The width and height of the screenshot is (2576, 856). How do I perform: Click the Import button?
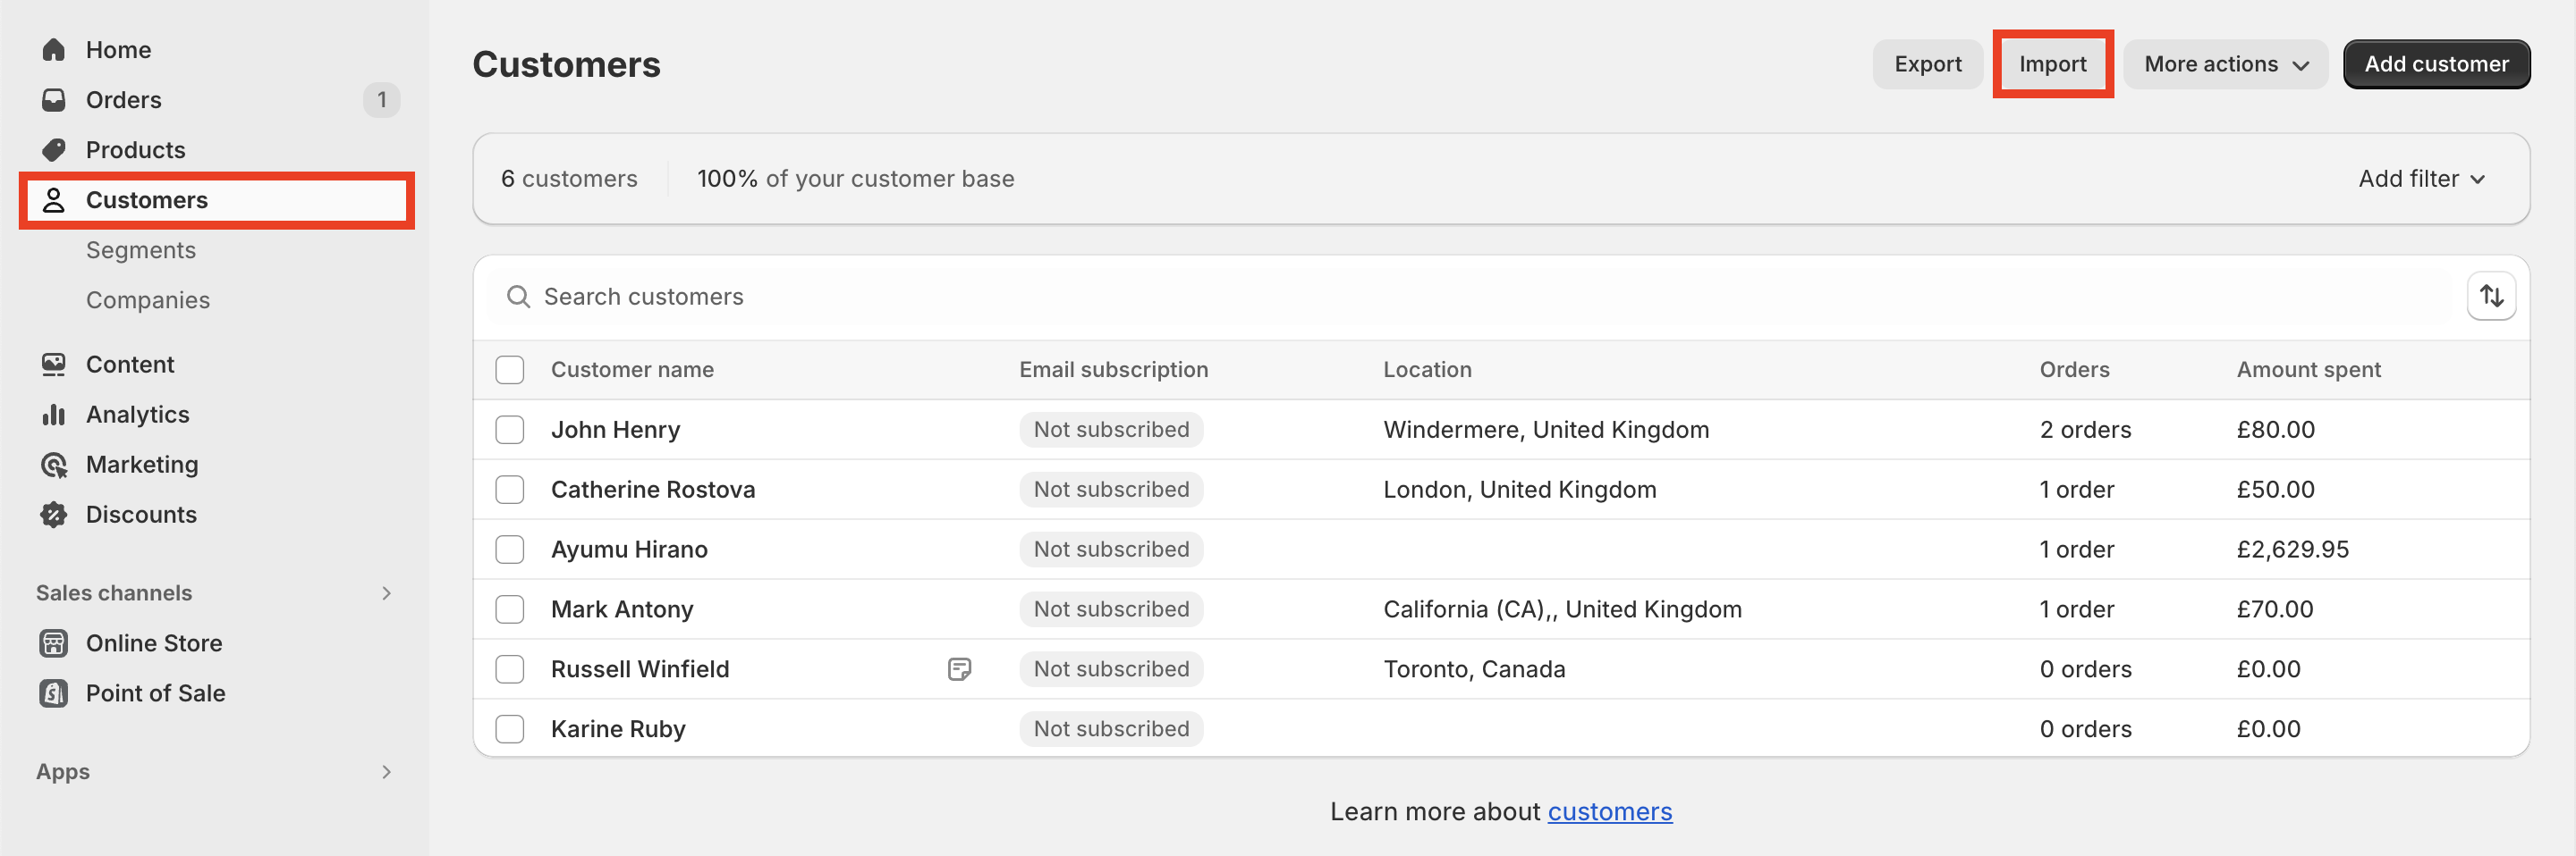point(2052,64)
